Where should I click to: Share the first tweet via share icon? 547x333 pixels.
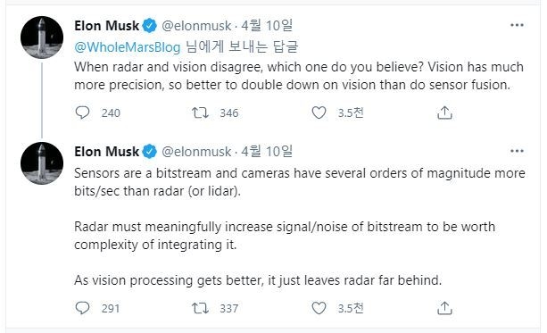point(444,112)
